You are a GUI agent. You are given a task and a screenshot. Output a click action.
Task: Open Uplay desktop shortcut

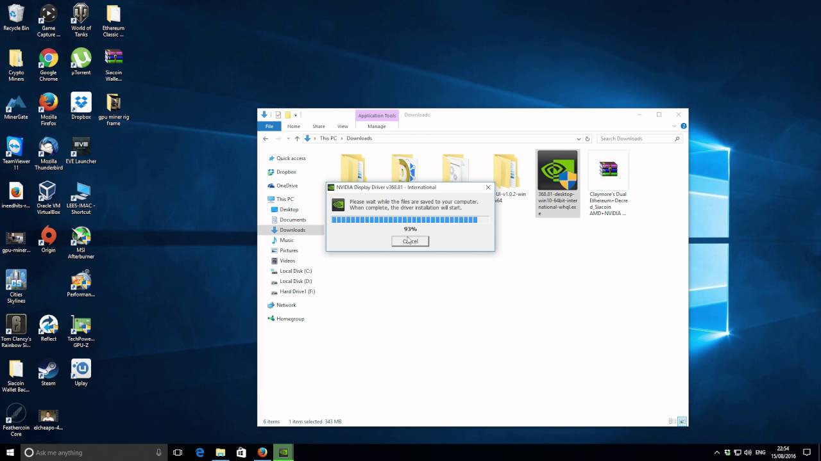point(81,373)
